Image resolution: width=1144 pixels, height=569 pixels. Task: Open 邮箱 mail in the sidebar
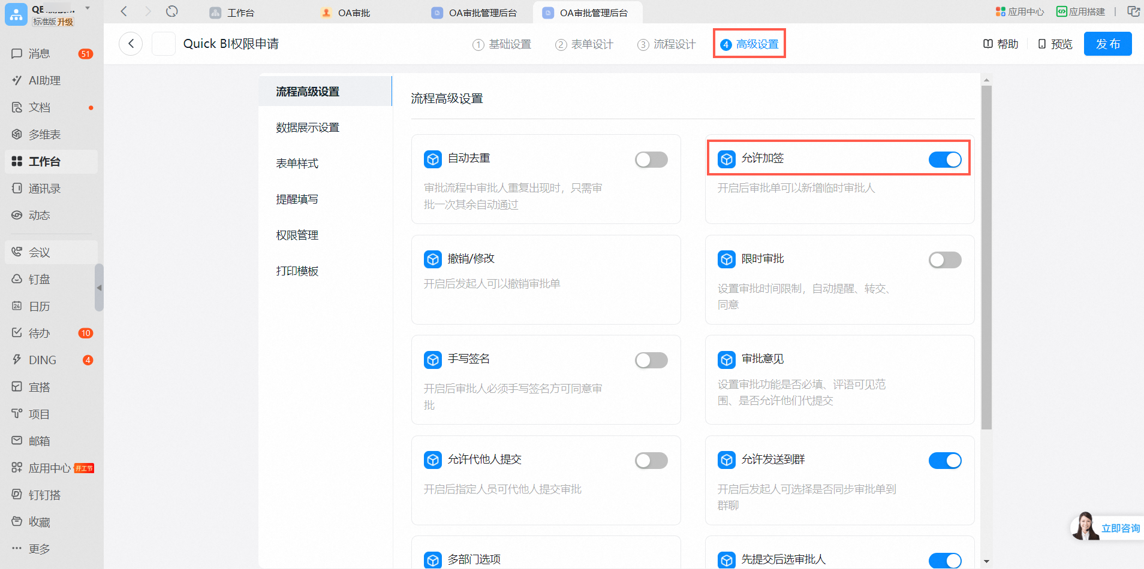[51, 441]
